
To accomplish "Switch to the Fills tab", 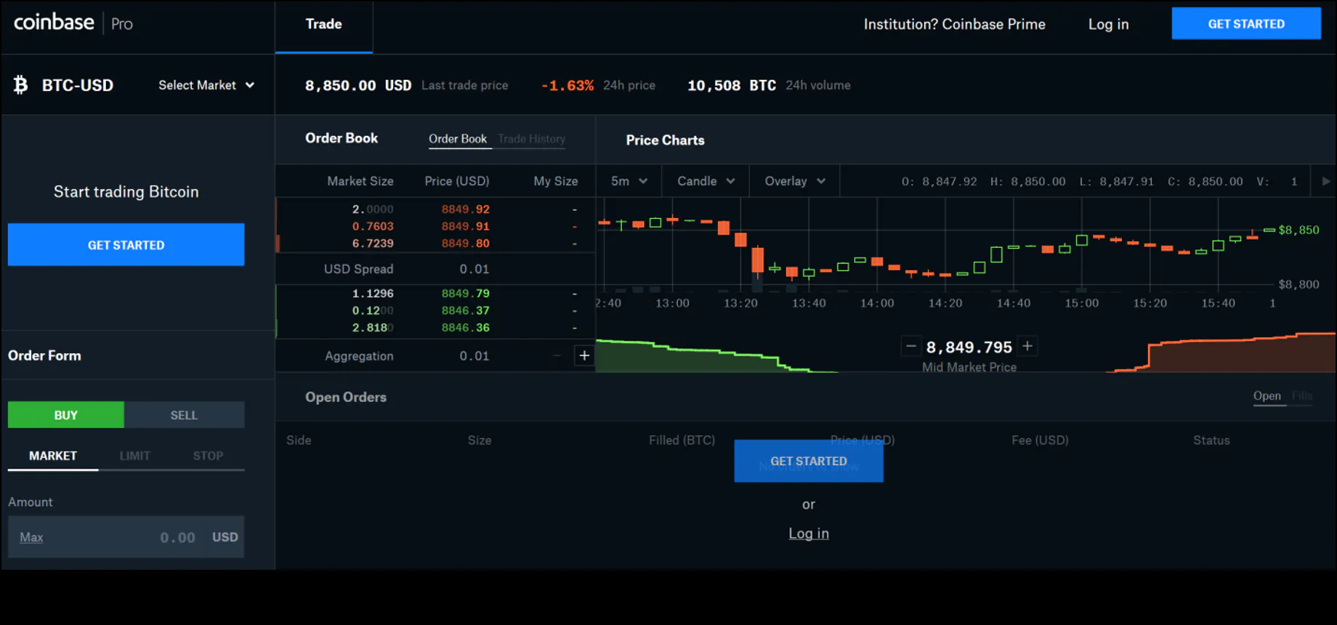I will coord(1302,396).
